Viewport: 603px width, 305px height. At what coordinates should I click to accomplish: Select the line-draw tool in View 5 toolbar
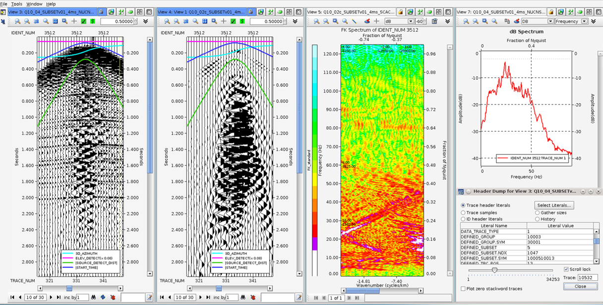pyautogui.click(x=355, y=21)
